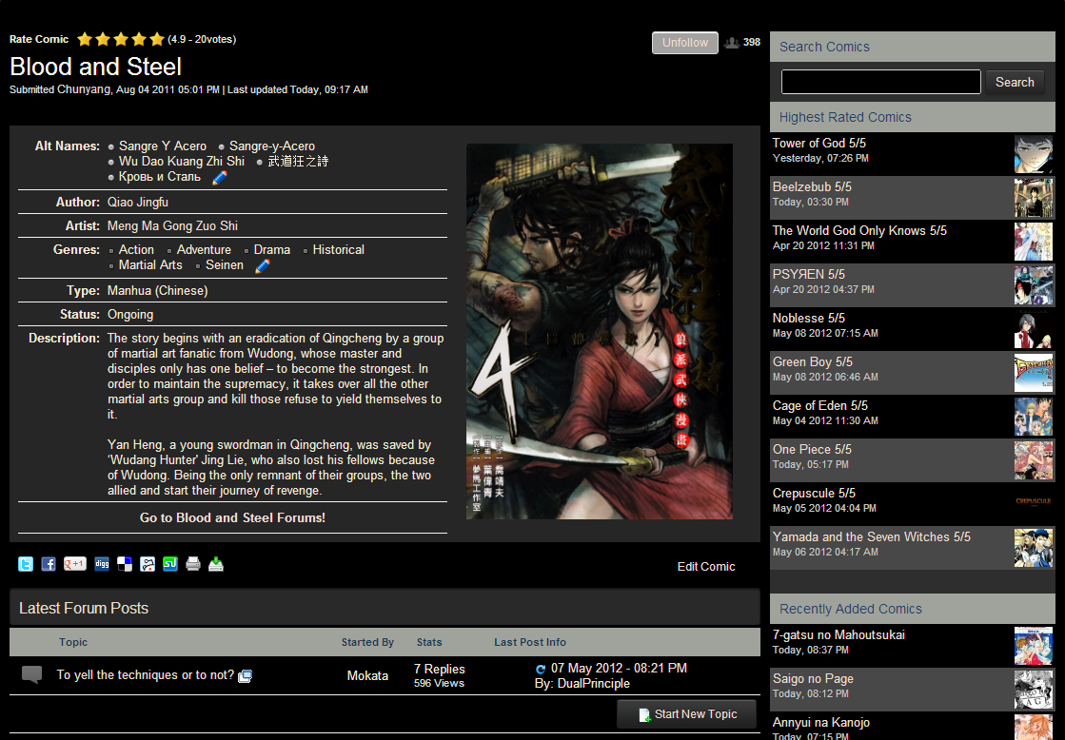Click the first rating star

click(85, 39)
